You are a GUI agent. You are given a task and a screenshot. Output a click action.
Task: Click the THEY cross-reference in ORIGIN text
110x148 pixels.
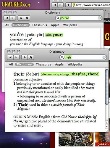click(37, 126)
